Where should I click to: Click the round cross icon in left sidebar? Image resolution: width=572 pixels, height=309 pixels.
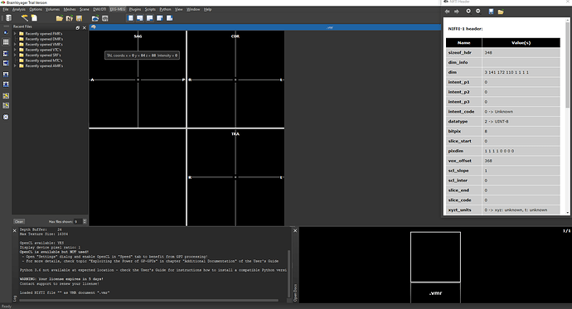pos(6,117)
